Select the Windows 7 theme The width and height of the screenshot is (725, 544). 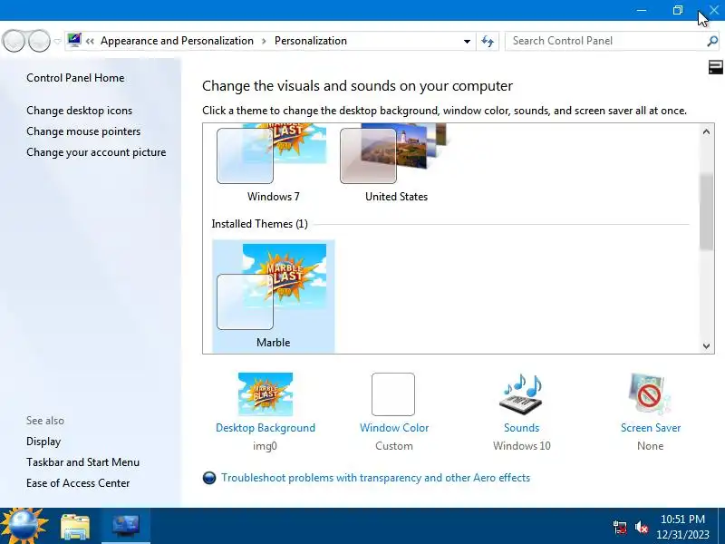(274, 163)
